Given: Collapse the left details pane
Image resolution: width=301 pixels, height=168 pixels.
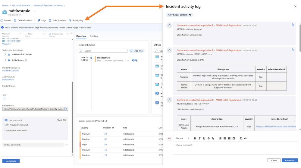Looking at the screenshot, I should pos(72,33).
